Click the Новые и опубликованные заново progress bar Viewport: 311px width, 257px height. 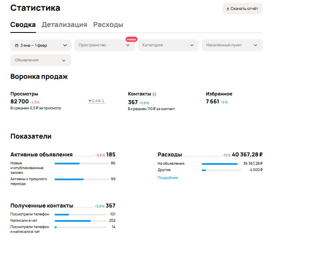click(x=82, y=164)
